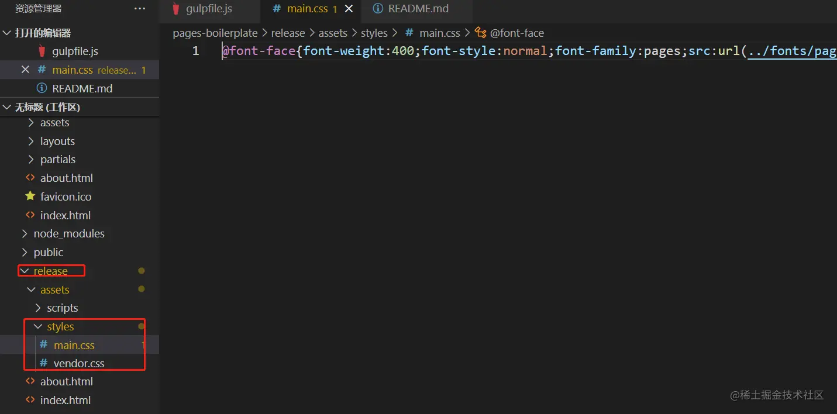Click the HTML icon beside favicon's about.html

30,178
